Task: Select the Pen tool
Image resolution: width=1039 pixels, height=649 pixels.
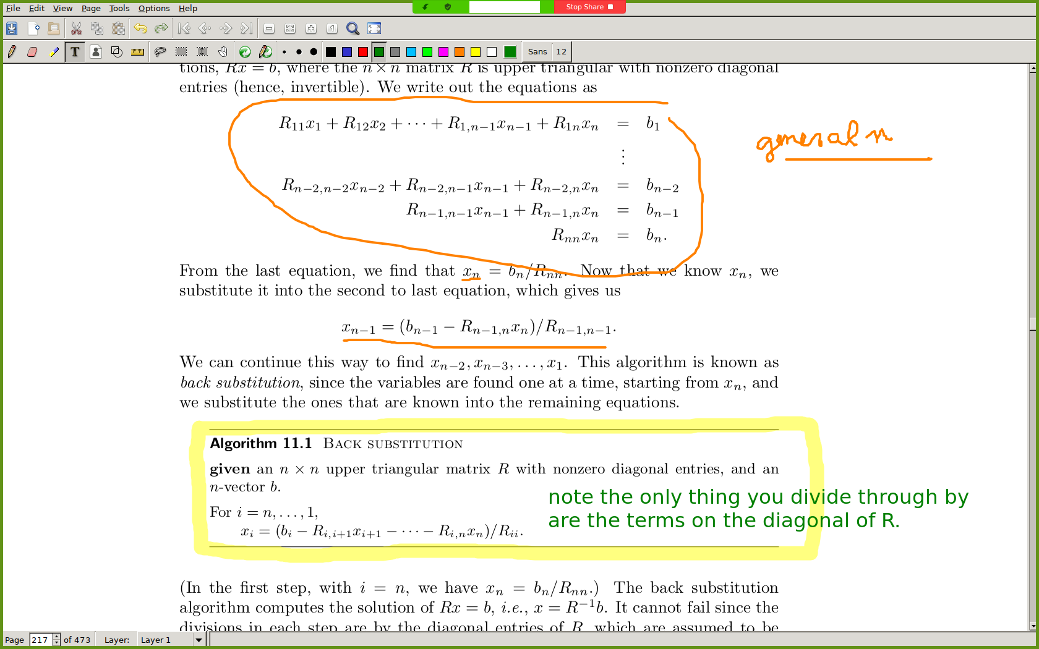Action: [12, 52]
